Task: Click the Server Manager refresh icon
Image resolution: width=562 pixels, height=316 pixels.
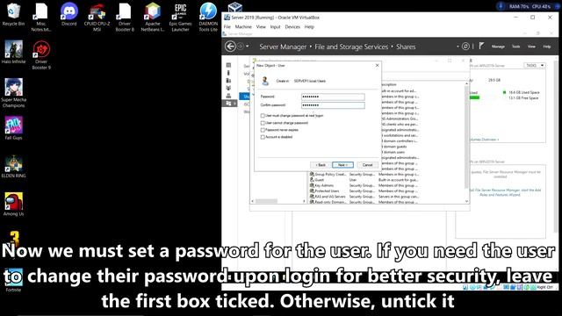Action: tap(465, 47)
